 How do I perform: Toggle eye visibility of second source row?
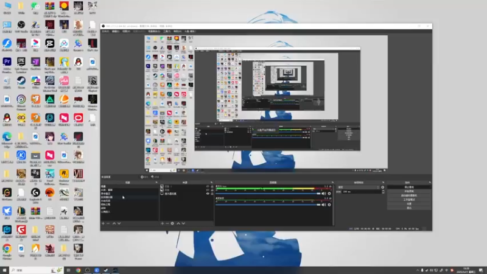[208, 190]
